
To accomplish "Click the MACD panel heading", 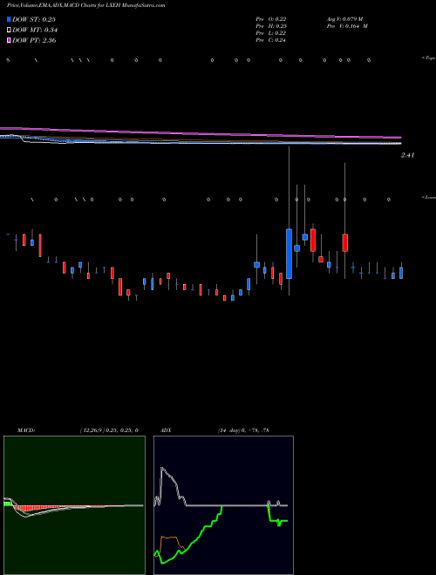I will pyautogui.click(x=26, y=430).
